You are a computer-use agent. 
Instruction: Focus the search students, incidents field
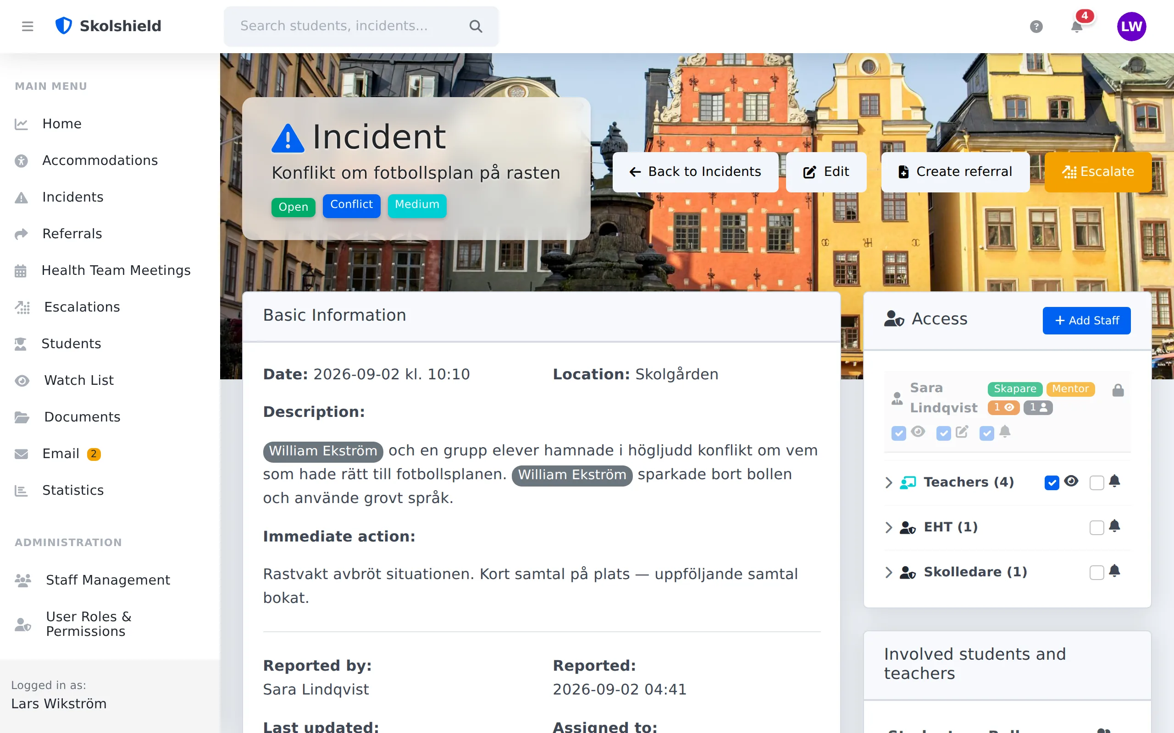tap(361, 26)
